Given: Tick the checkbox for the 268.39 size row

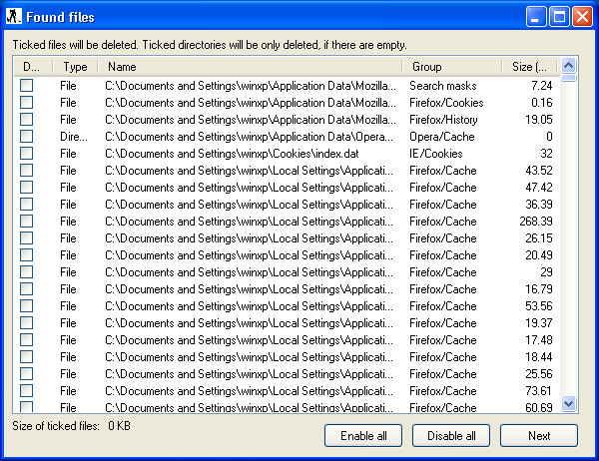Looking at the screenshot, I should click(27, 222).
